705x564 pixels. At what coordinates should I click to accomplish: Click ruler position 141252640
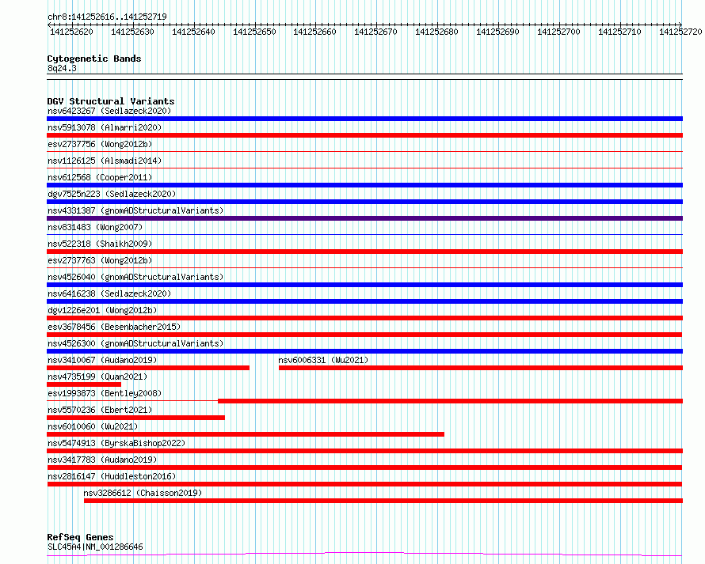pos(193,32)
